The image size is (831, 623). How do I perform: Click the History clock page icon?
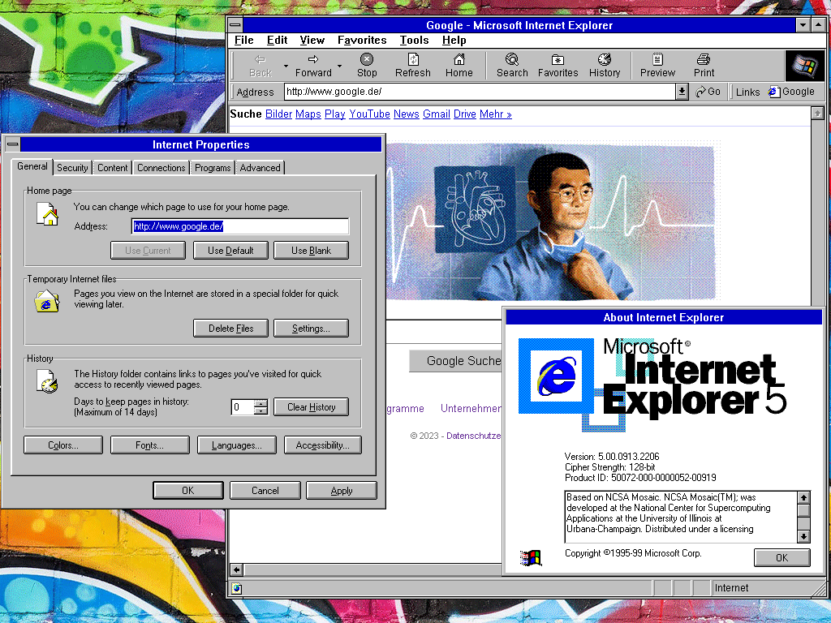[47, 381]
